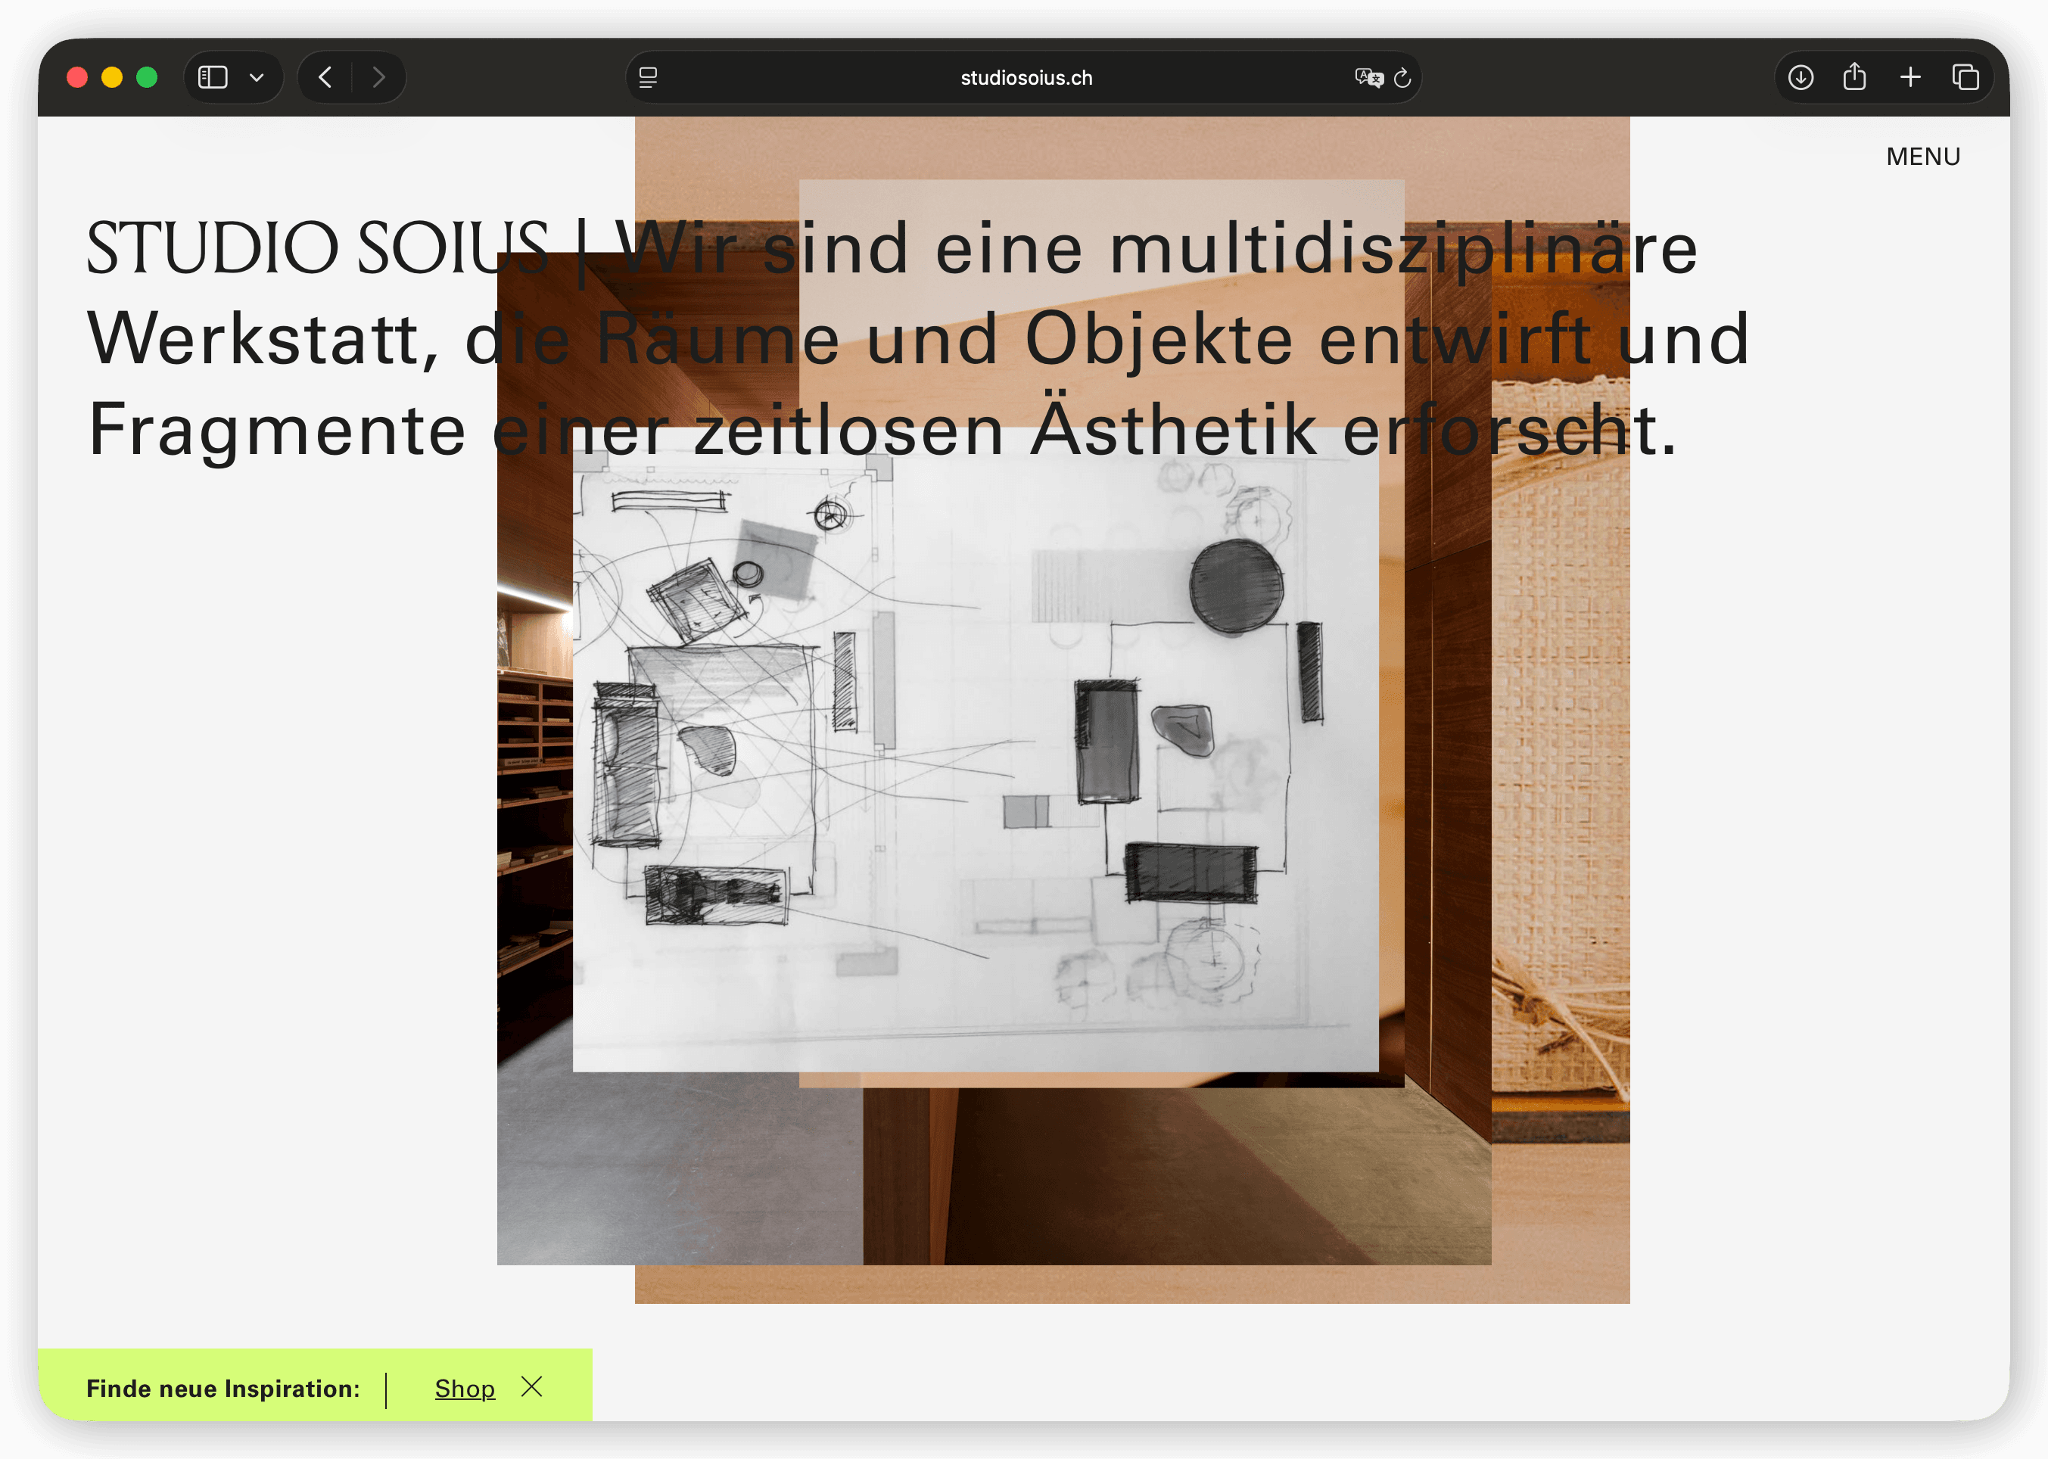
Task: Open the share sheet
Action: point(1855,76)
